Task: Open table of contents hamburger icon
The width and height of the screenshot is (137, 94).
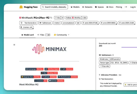Action: (14, 45)
